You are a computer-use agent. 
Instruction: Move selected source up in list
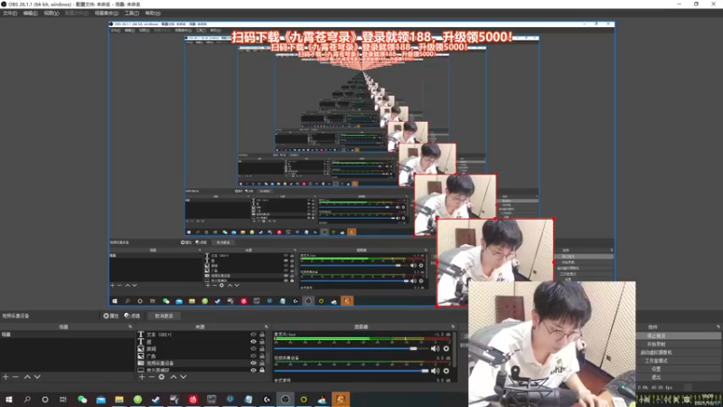(174, 377)
